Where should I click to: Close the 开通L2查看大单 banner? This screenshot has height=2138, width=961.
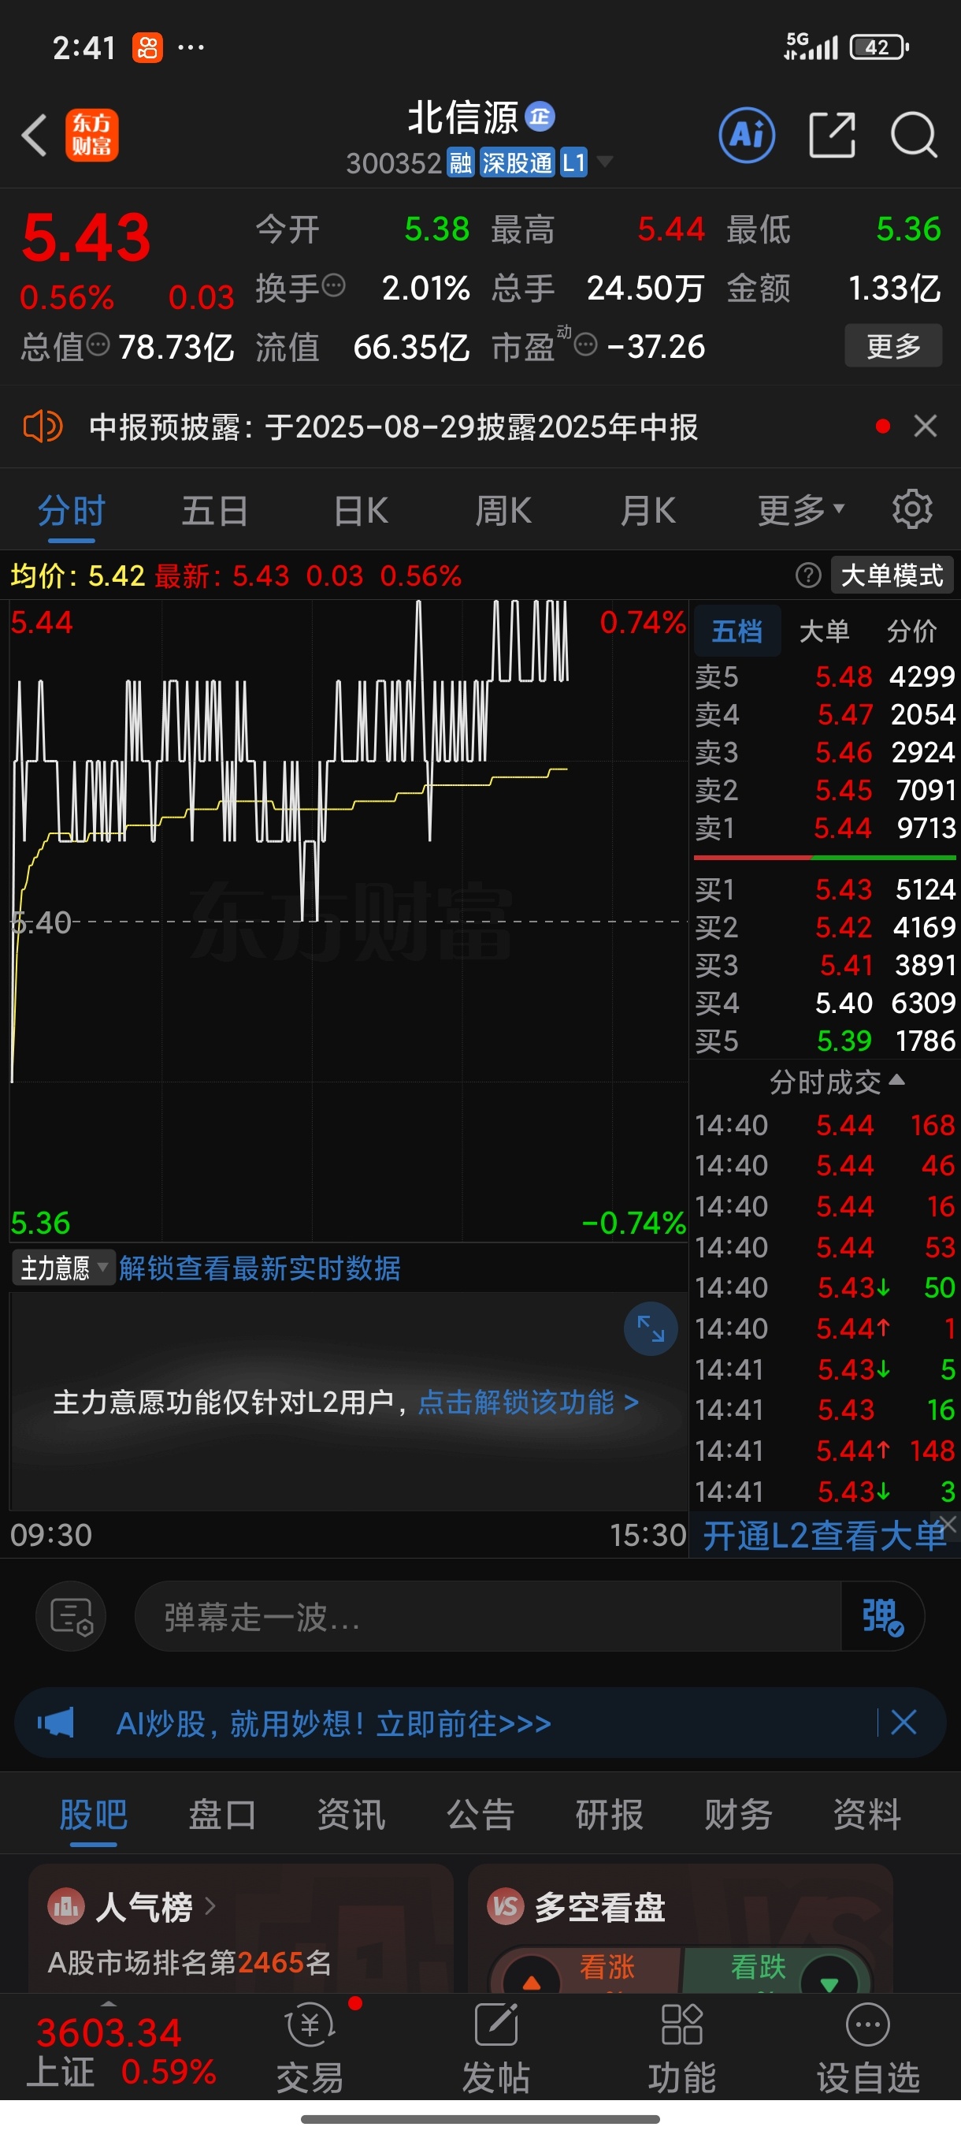[948, 1524]
